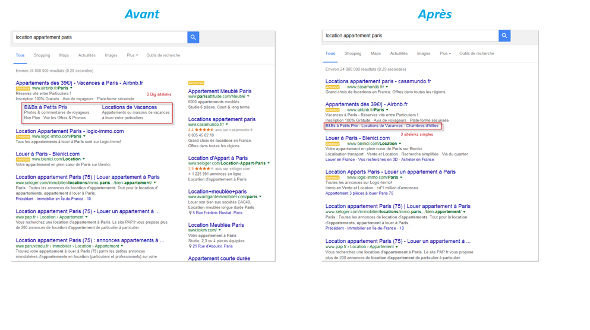Expand the arrow next to www.logic-immo.com/Paris in Avant
This screenshot has width=590, height=330.
84,137
